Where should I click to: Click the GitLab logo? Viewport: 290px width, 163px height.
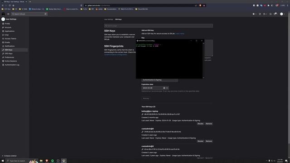coord(3,14)
